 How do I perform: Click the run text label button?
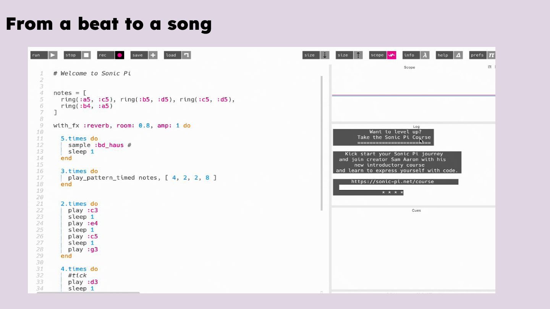(39, 55)
